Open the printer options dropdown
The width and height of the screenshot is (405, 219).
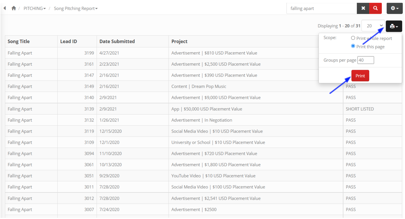(x=394, y=26)
